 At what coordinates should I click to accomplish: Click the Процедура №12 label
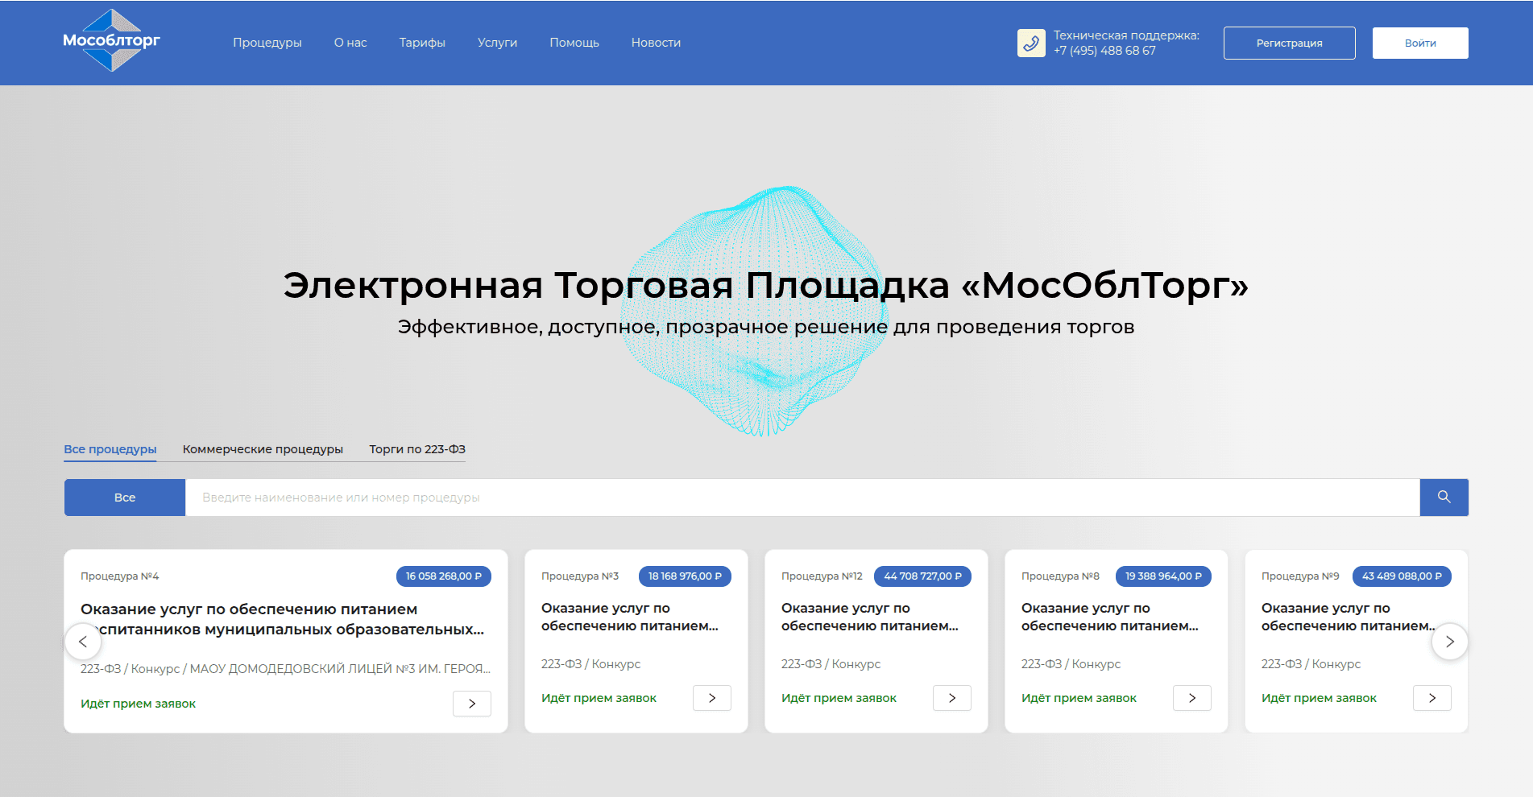click(822, 576)
